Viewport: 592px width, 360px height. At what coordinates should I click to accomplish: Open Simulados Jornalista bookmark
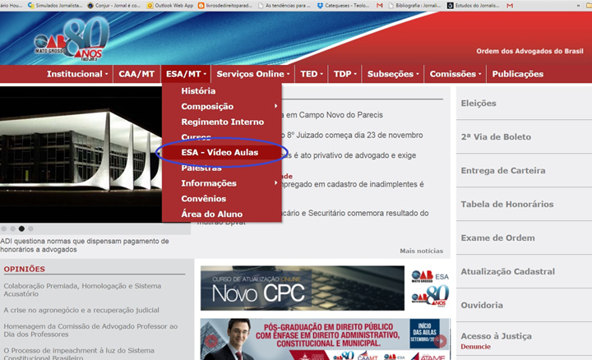point(55,5)
